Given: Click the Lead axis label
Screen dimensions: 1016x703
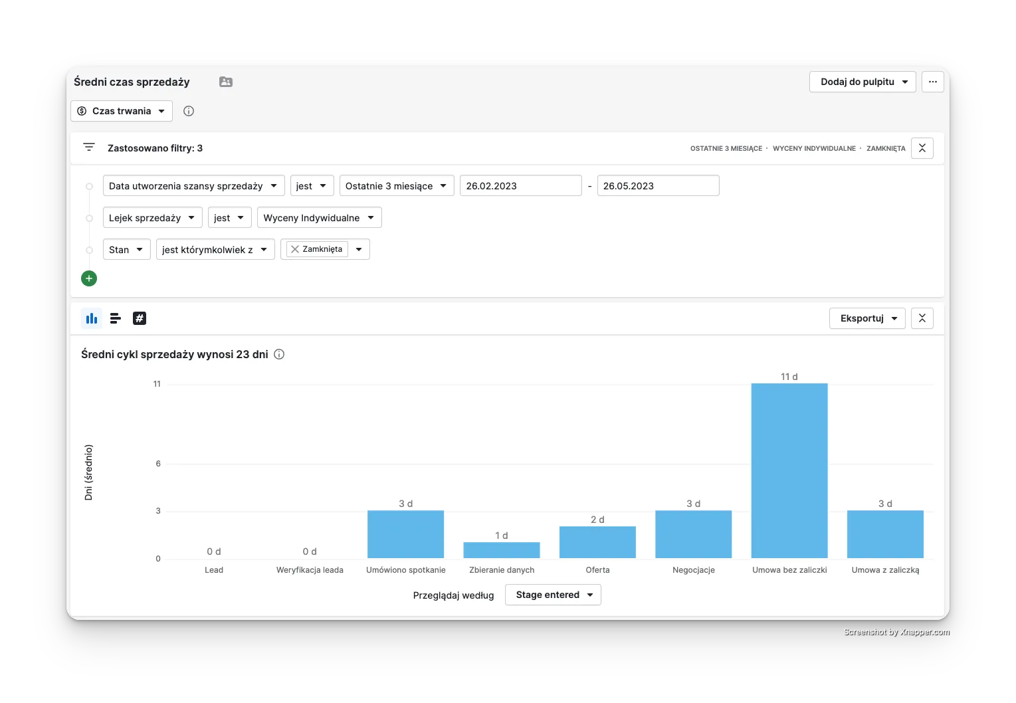Looking at the screenshot, I should 214,570.
